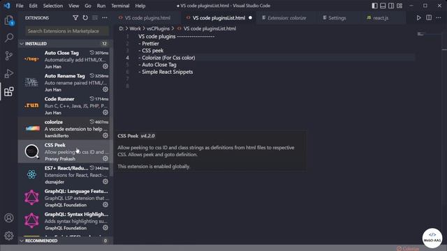Open the File menu

[x=20, y=6]
